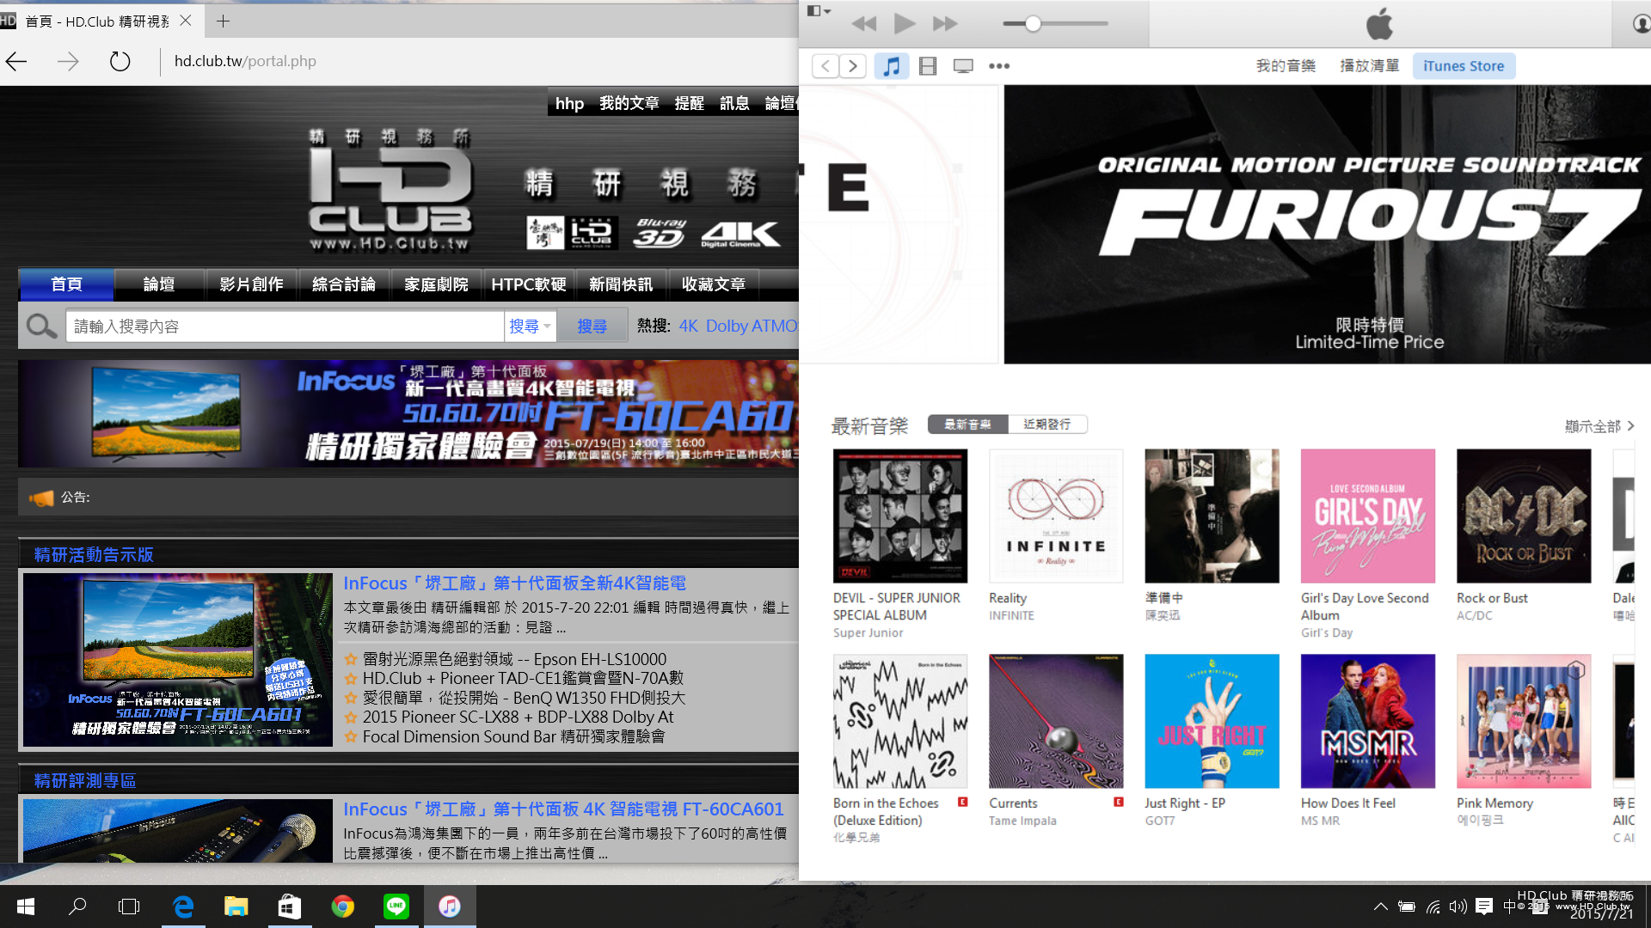Click the iTunes play button
Viewport: 1651px width, 928px height.
pyautogui.click(x=904, y=24)
